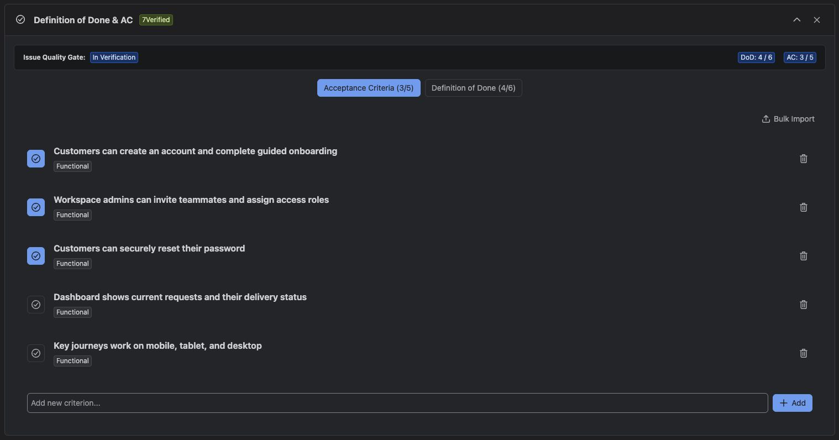Click the AC: 3 / 5 badge
Screen dimensions: 839x440
[800, 57]
